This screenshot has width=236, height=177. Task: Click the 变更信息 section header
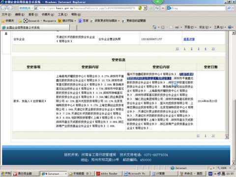pyautogui.click(x=118, y=60)
